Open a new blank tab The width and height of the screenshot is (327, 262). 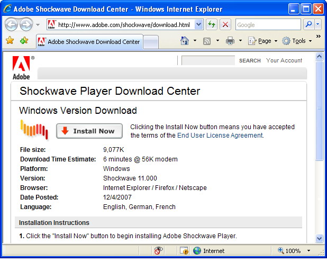pyautogui.click(x=151, y=42)
